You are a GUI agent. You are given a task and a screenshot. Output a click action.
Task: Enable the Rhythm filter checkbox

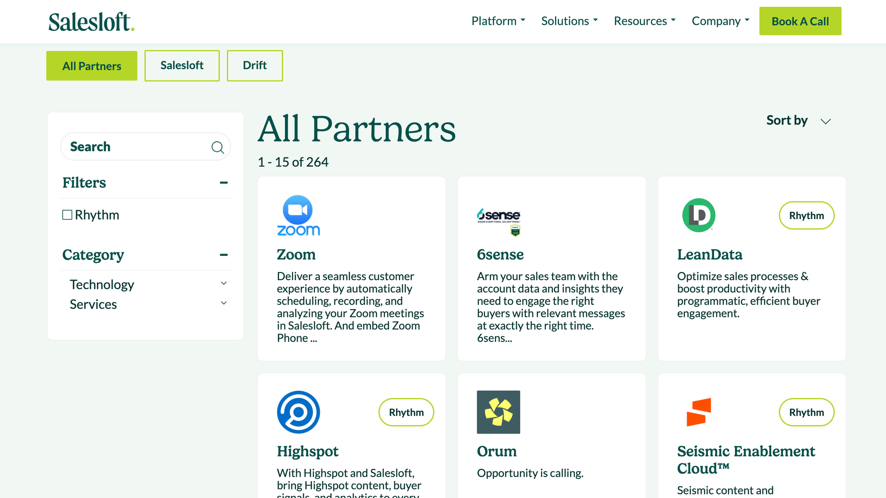click(67, 215)
